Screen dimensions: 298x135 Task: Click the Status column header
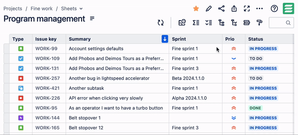coord(269,39)
